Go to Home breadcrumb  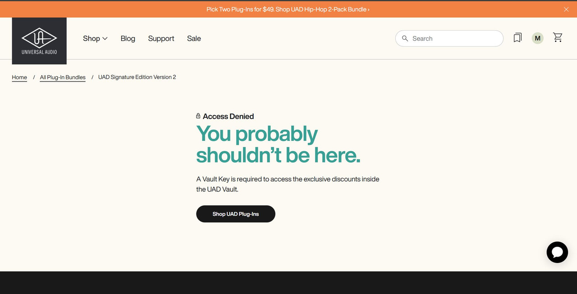19,77
